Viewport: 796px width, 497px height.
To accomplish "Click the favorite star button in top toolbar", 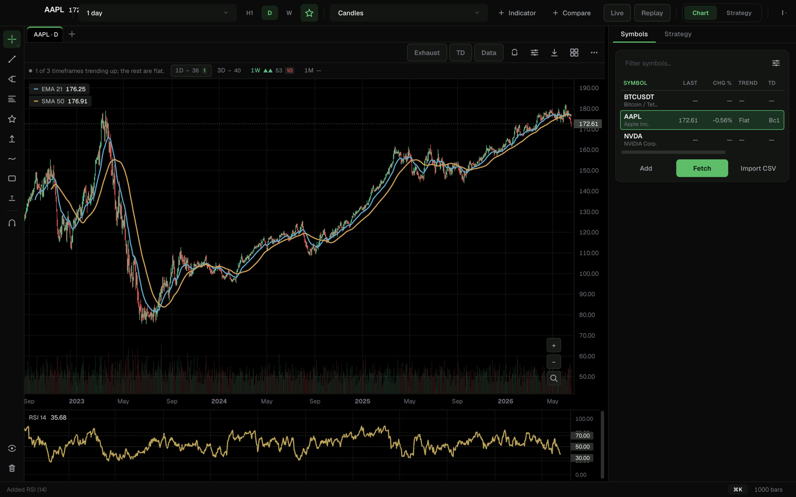I will coord(309,13).
